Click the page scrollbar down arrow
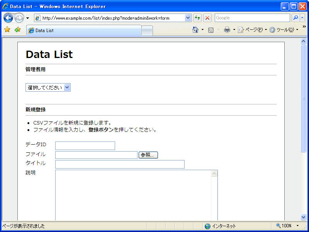The image size is (309, 232). pyautogui.click(x=303, y=217)
